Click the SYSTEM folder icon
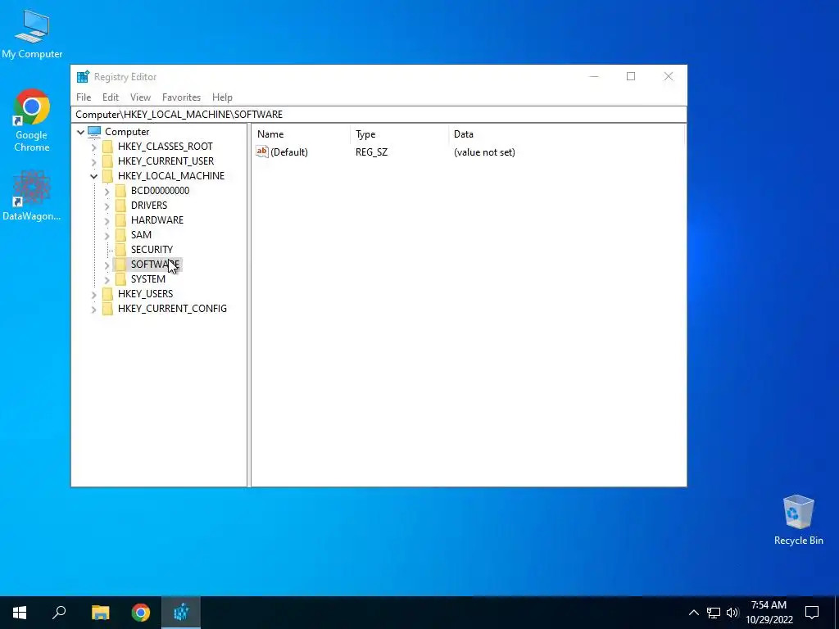 pos(121,279)
